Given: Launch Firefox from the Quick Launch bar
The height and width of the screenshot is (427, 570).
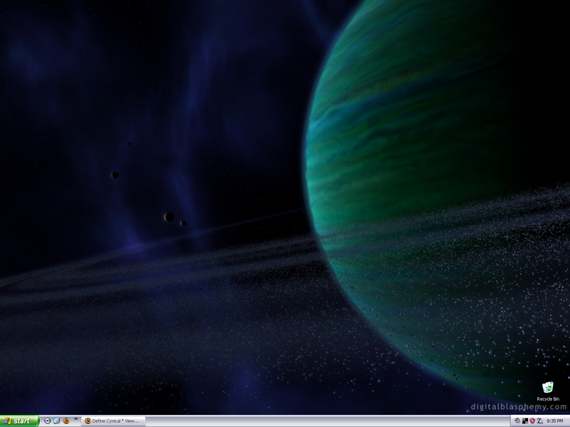Looking at the screenshot, I should [x=66, y=421].
